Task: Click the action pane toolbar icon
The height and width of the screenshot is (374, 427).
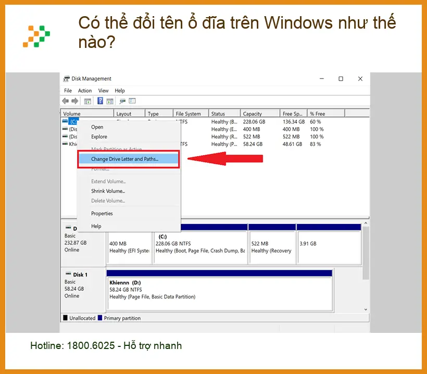Action: tap(110, 102)
